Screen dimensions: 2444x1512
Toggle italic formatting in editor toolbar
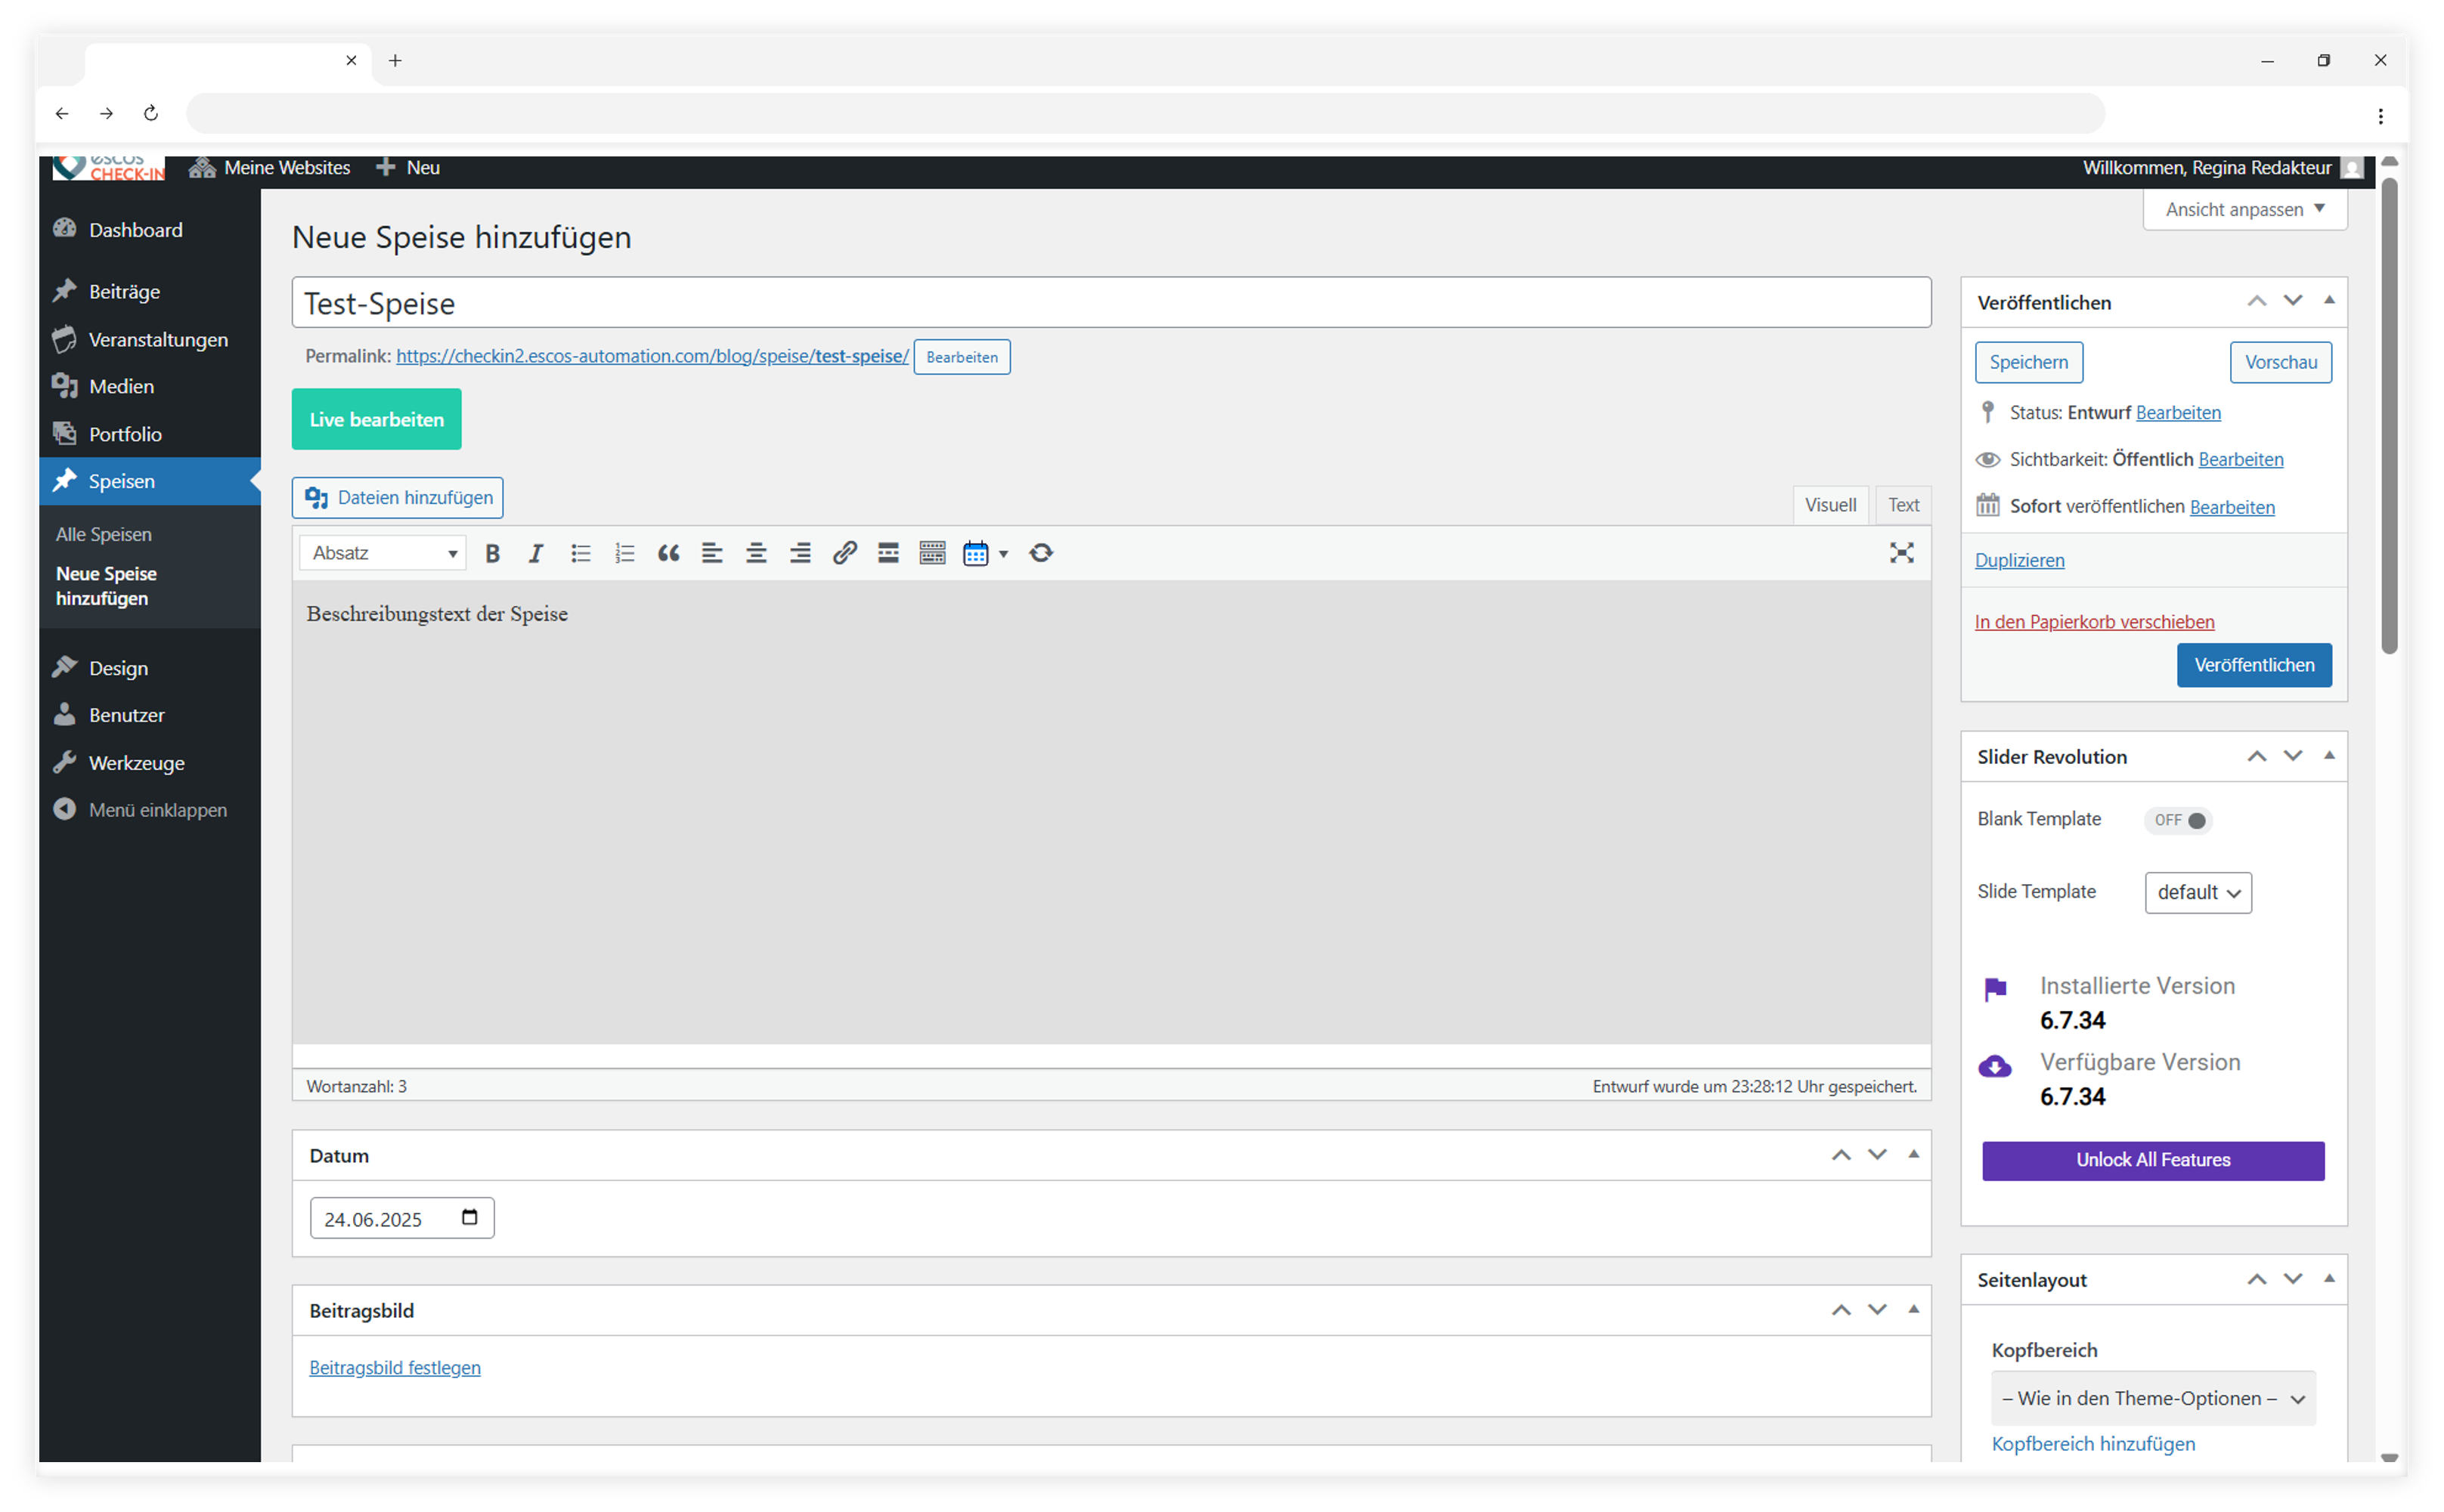point(536,553)
